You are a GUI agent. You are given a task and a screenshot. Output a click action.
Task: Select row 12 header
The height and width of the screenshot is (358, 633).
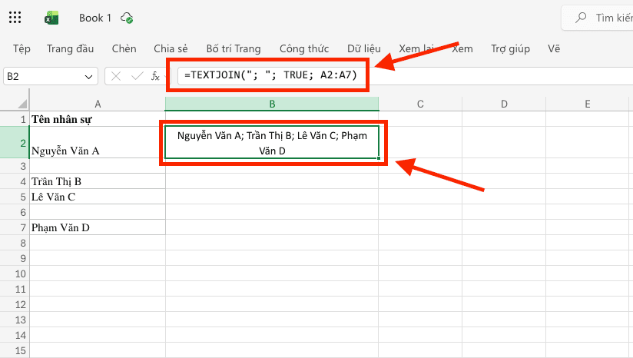pos(15,304)
